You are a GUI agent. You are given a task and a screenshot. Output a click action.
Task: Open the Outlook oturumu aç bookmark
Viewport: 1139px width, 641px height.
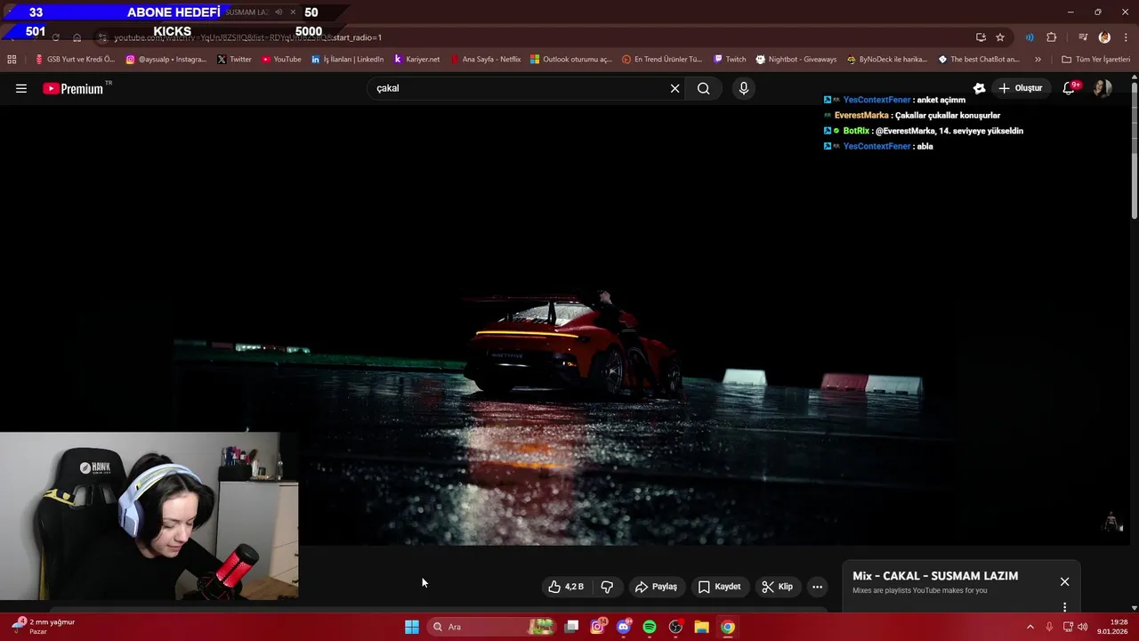pyautogui.click(x=571, y=60)
